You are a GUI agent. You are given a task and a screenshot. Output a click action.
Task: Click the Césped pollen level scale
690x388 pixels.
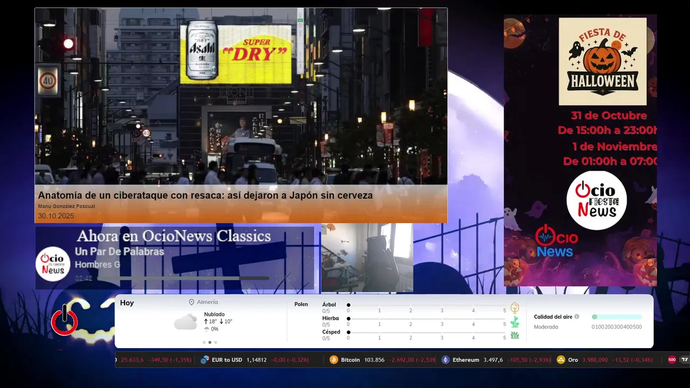427,332
